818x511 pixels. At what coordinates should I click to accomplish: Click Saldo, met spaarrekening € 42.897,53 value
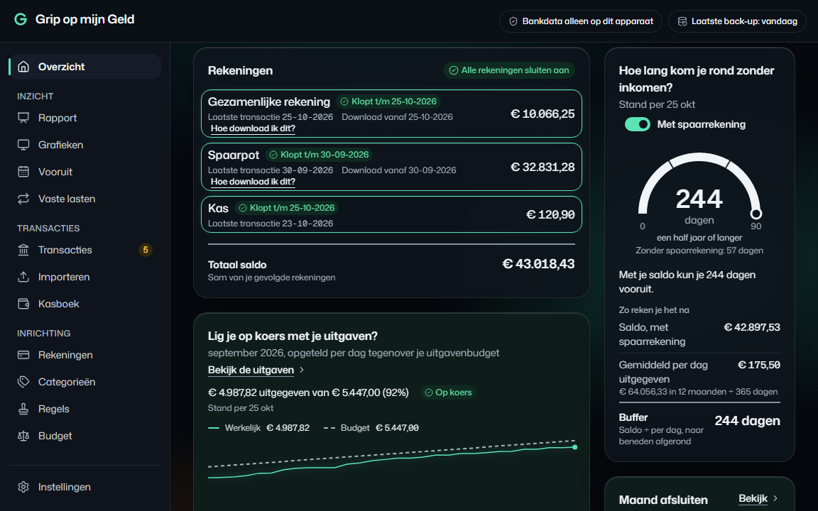[752, 327]
